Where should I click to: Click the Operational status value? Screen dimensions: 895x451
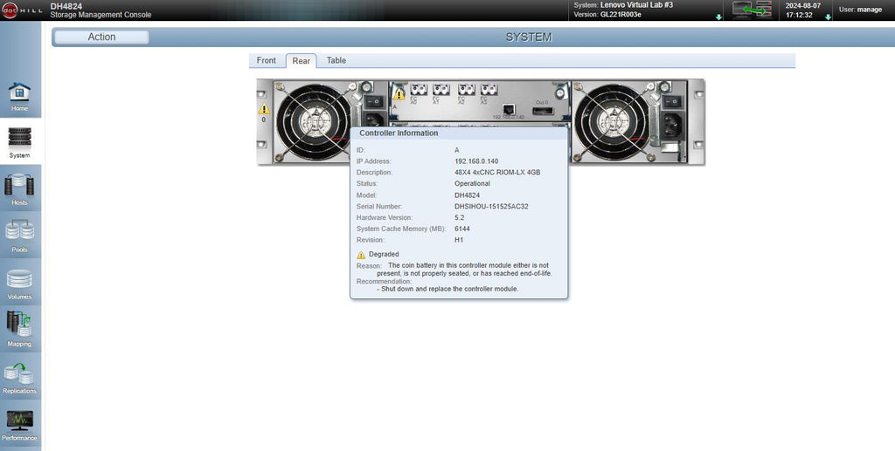(472, 184)
